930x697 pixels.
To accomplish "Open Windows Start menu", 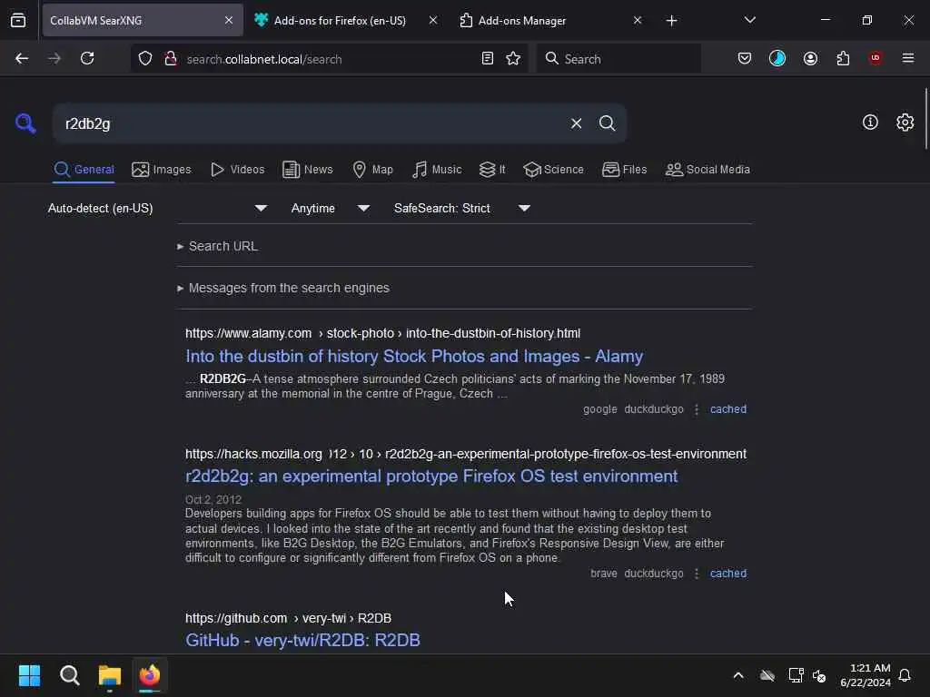I will pos(30,675).
